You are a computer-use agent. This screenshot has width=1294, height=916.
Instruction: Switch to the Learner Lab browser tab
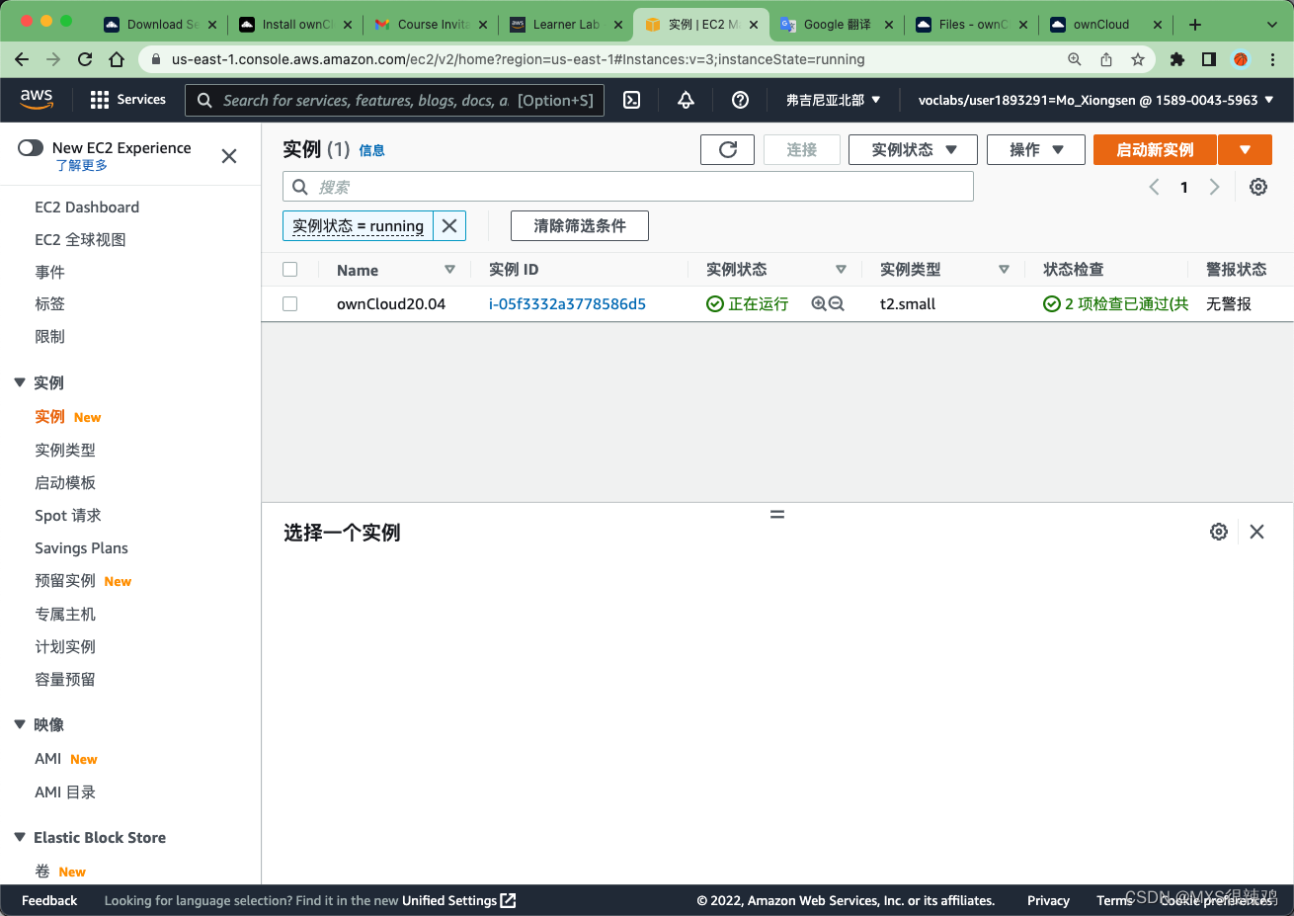click(x=566, y=24)
